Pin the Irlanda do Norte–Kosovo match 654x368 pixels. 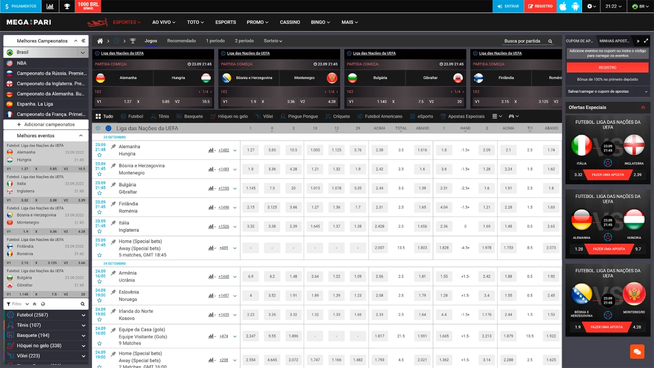(x=113, y=311)
